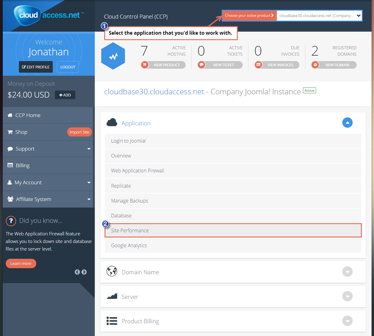Select Login to Joomla!
This screenshot has height=336, width=374.
(233, 141)
